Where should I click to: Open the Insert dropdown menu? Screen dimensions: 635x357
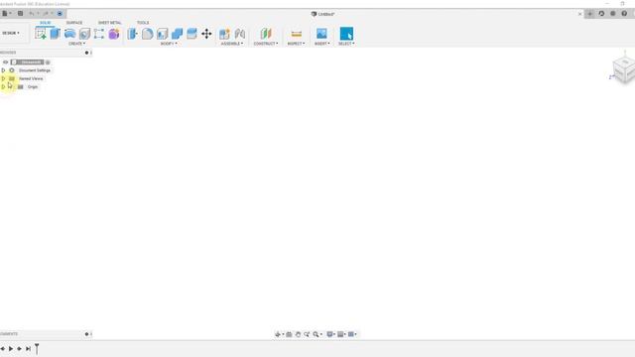click(x=321, y=44)
